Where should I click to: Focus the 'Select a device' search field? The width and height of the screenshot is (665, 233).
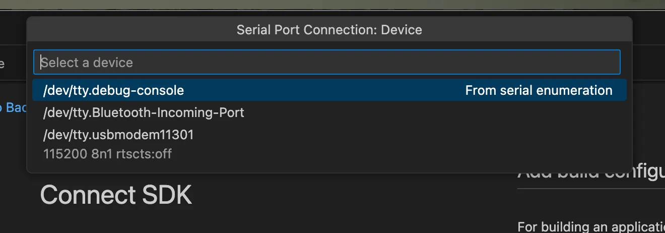click(326, 62)
